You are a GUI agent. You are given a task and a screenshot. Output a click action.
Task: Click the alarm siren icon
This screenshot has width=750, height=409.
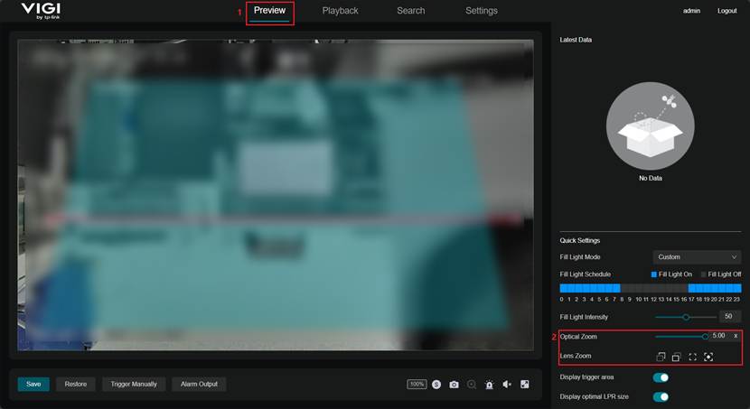(x=489, y=385)
